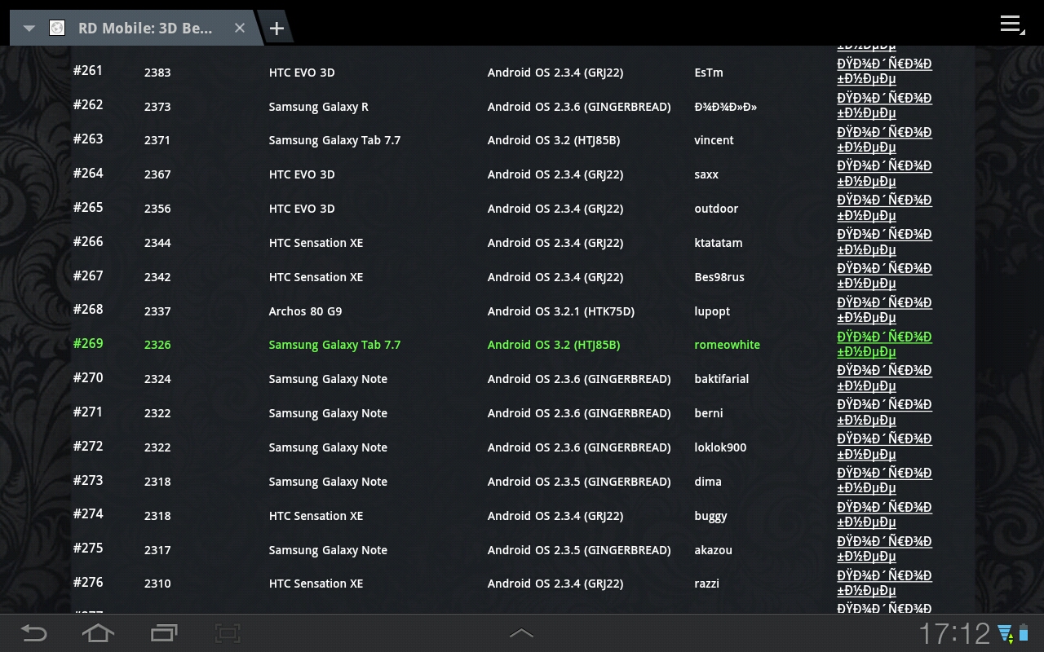Screen dimensions: 1044x652
Task: Open highlighted green link for romeowhite
Action: 884,345
